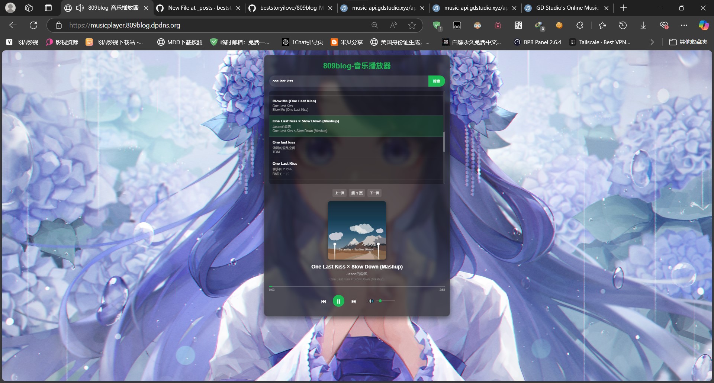Open the Copilot sidebar
Viewport: 714px width, 383px height.
pyautogui.click(x=704, y=25)
